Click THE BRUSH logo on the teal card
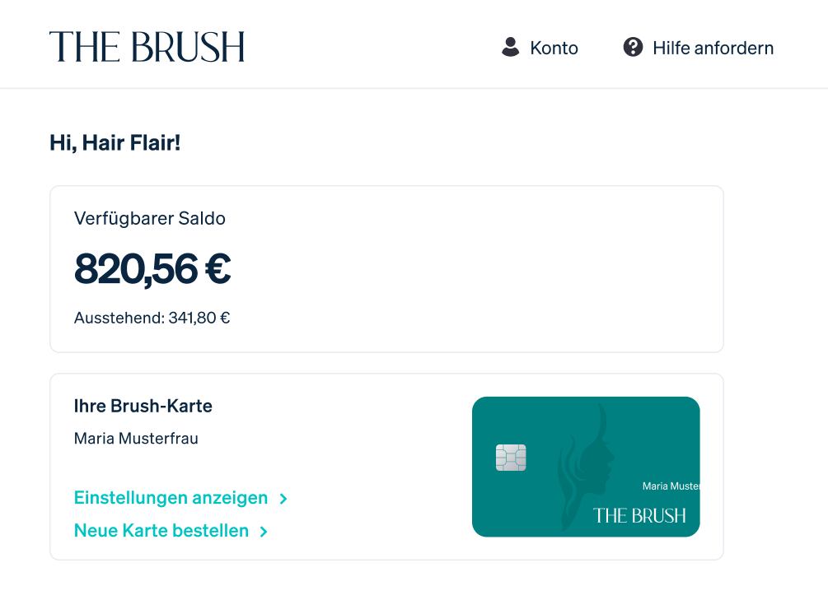The width and height of the screenshot is (828, 600). 639,516
